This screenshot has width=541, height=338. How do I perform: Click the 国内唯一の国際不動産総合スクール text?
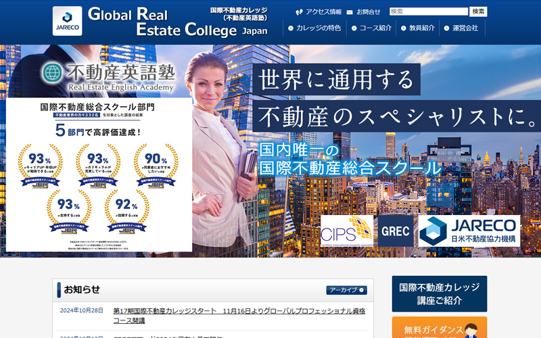coord(350,160)
